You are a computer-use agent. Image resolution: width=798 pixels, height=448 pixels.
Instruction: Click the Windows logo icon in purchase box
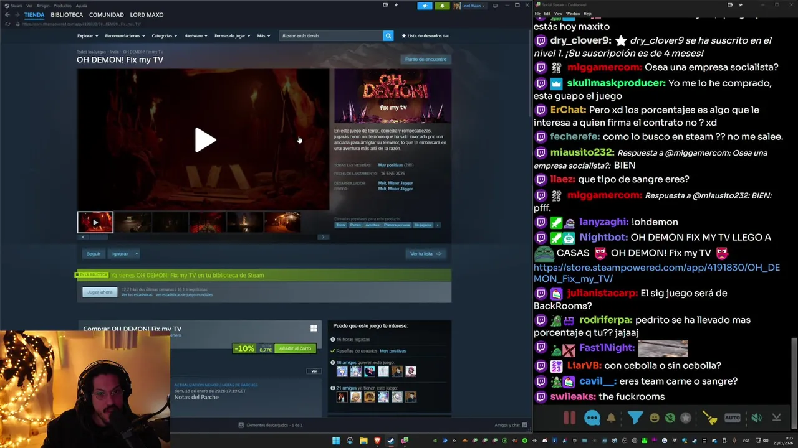point(314,328)
